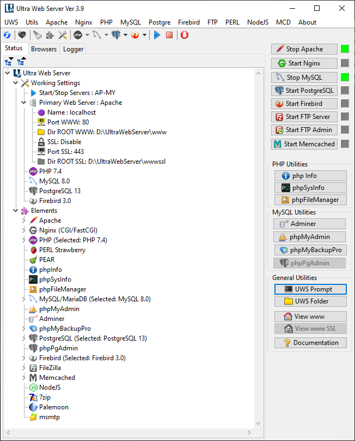Expand the FileZilla tree node

[x=24, y=368]
